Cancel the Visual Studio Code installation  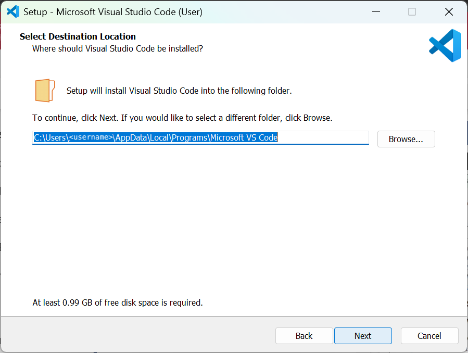[429, 336]
